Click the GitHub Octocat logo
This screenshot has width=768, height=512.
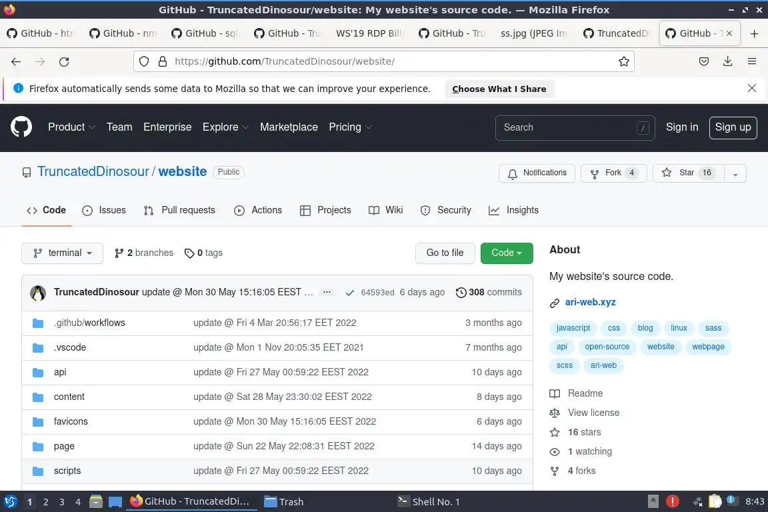click(21, 127)
